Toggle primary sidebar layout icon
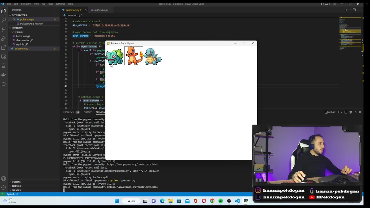 (x=322, y=4)
